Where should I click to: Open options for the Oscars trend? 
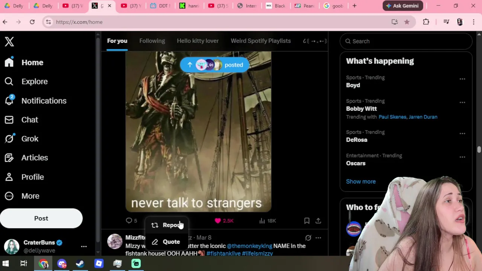(462, 157)
